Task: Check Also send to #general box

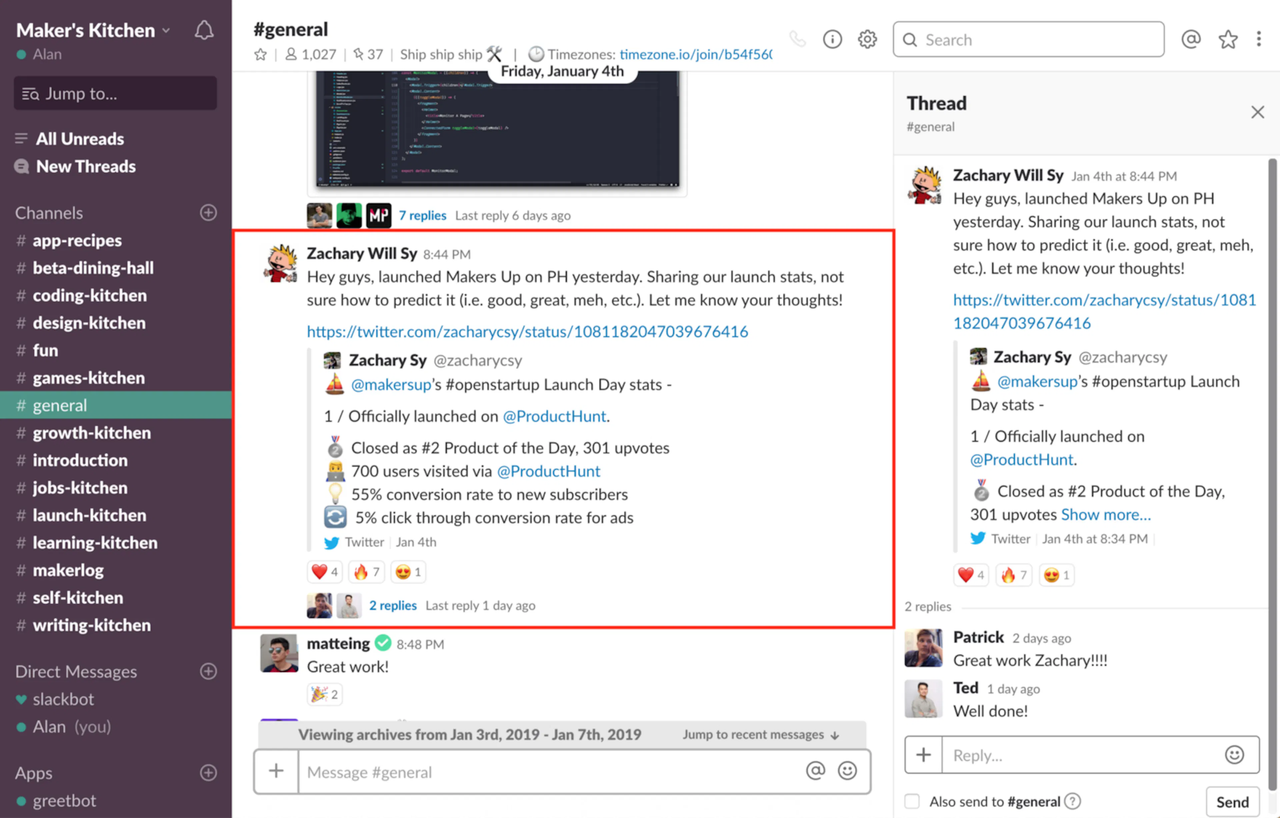Action: pos(912,801)
